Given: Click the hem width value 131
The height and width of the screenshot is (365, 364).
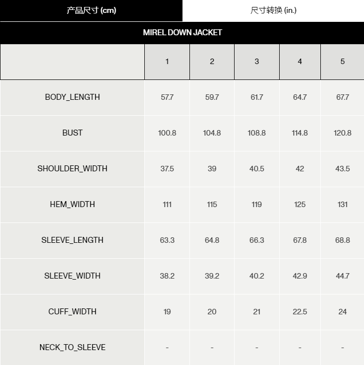Looking at the screenshot, I should (342, 205).
